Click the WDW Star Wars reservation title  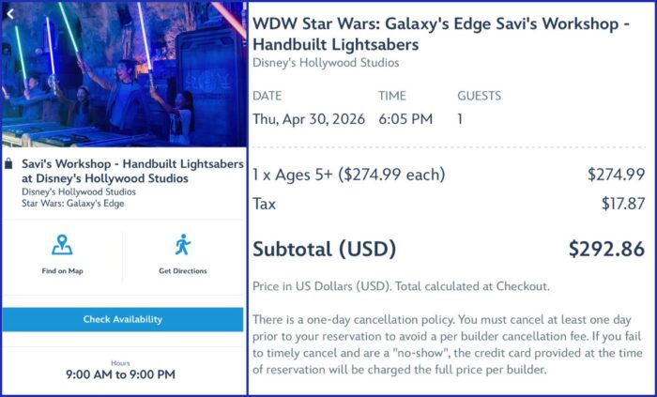tap(441, 34)
